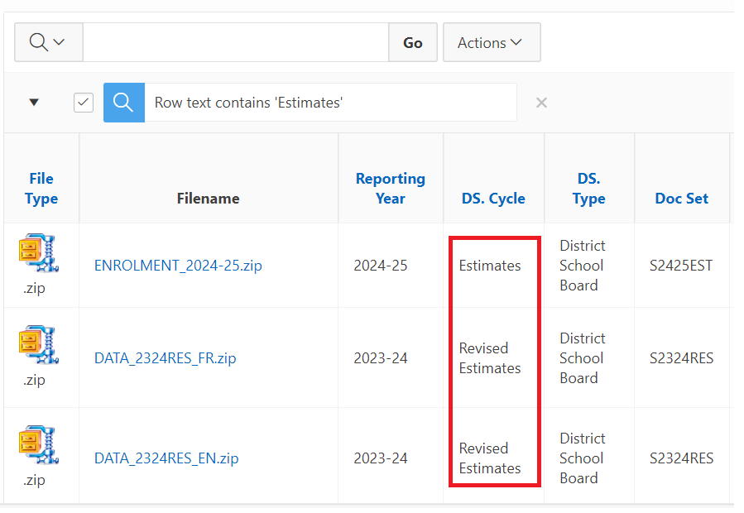744x513 pixels.
Task: Open the DATA_2324RES_EN.zip link
Action: pyautogui.click(x=166, y=458)
